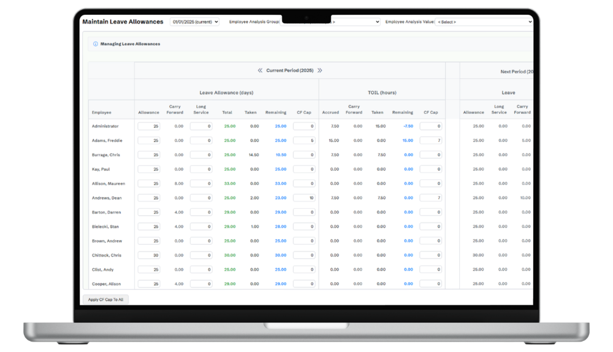Click the Employee column header
Viewport: 613px width, 352px height.
[102, 113]
